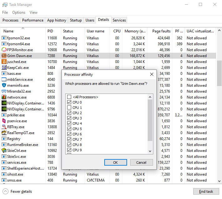
Task: Open the App history tab
Action: pyautogui.click(x=57, y=20)
